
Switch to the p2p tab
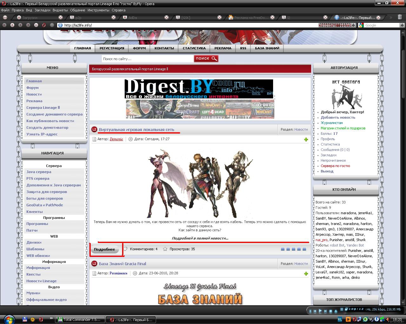pyautogui.click(x=90, y=17)
